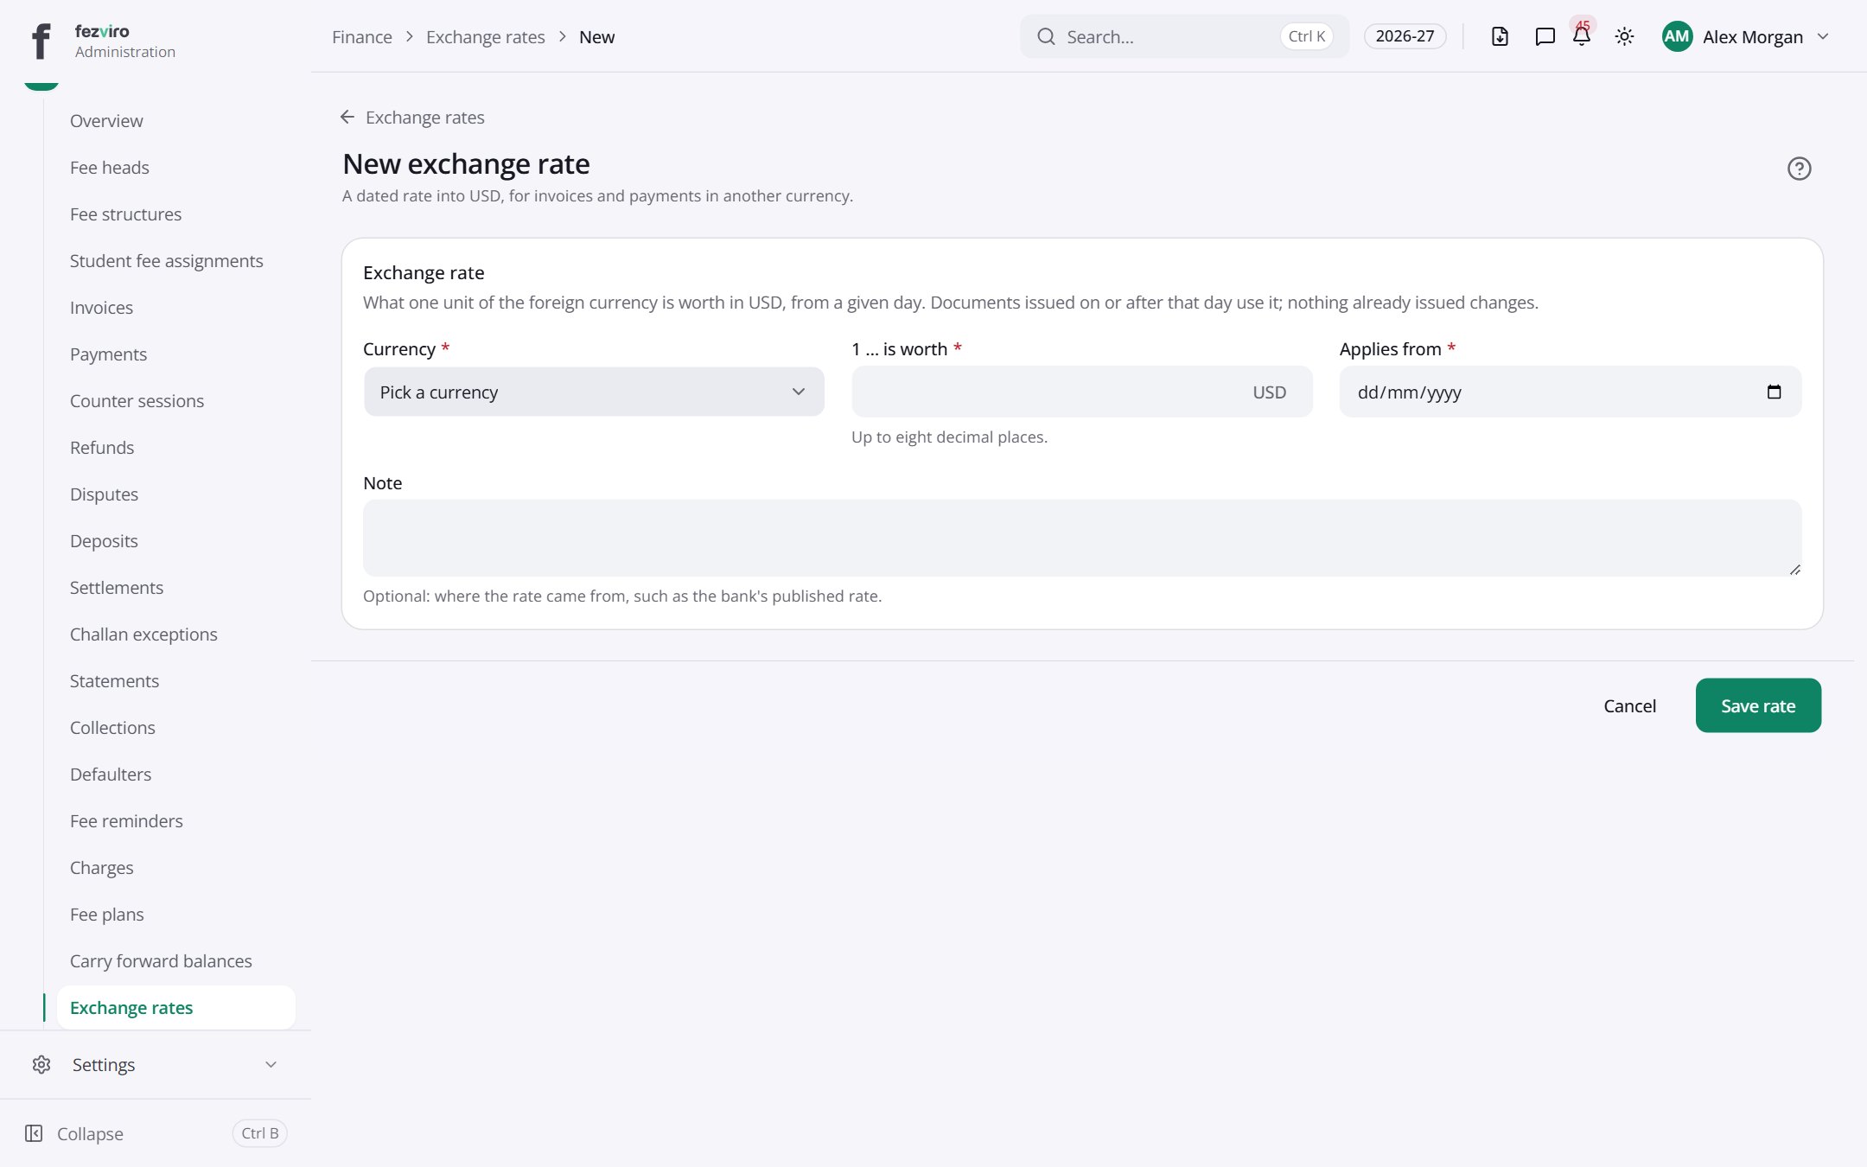Open Settlements in the sidebar
This screenshot has height=1167, width=1867.
(x=175, y=587)
